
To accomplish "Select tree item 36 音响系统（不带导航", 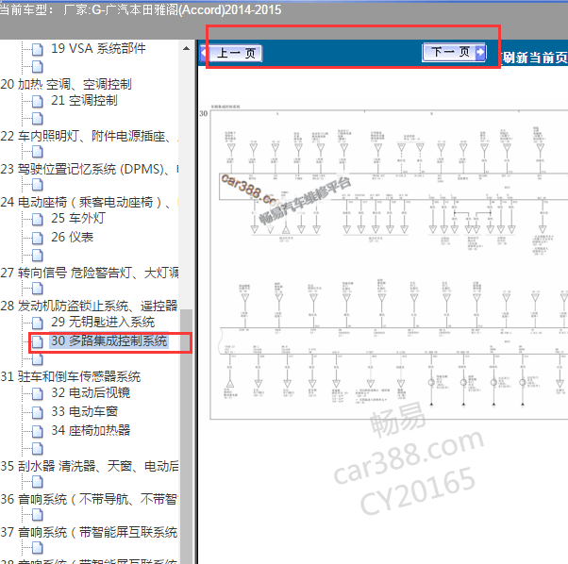I will tap(89, 499).
